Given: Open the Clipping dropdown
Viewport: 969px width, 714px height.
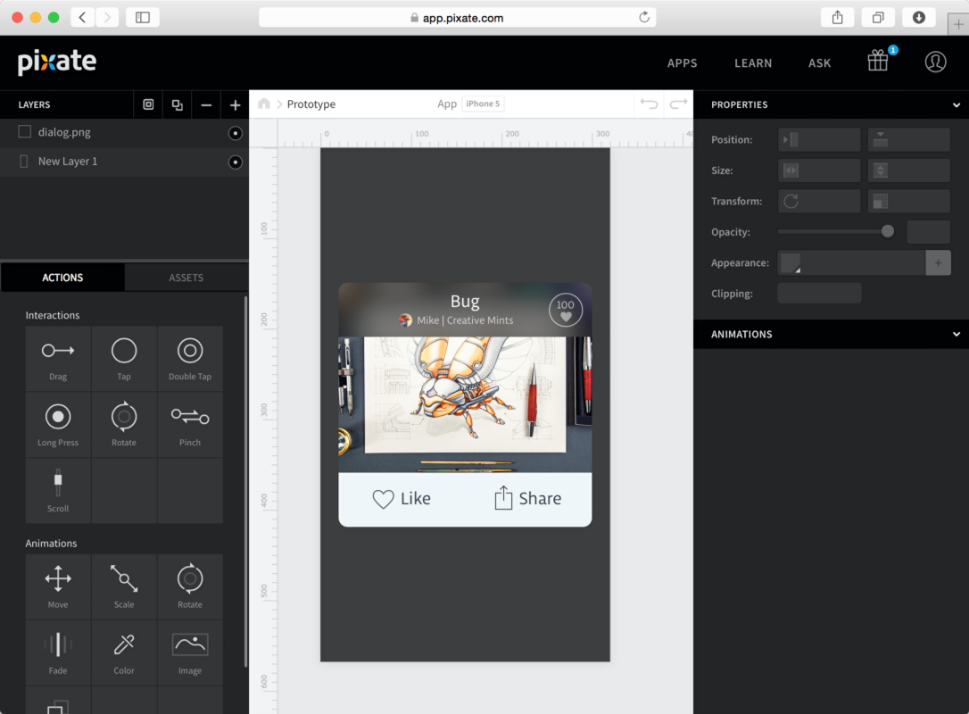Looking at the screenshot, I should (x=819, y=294).
